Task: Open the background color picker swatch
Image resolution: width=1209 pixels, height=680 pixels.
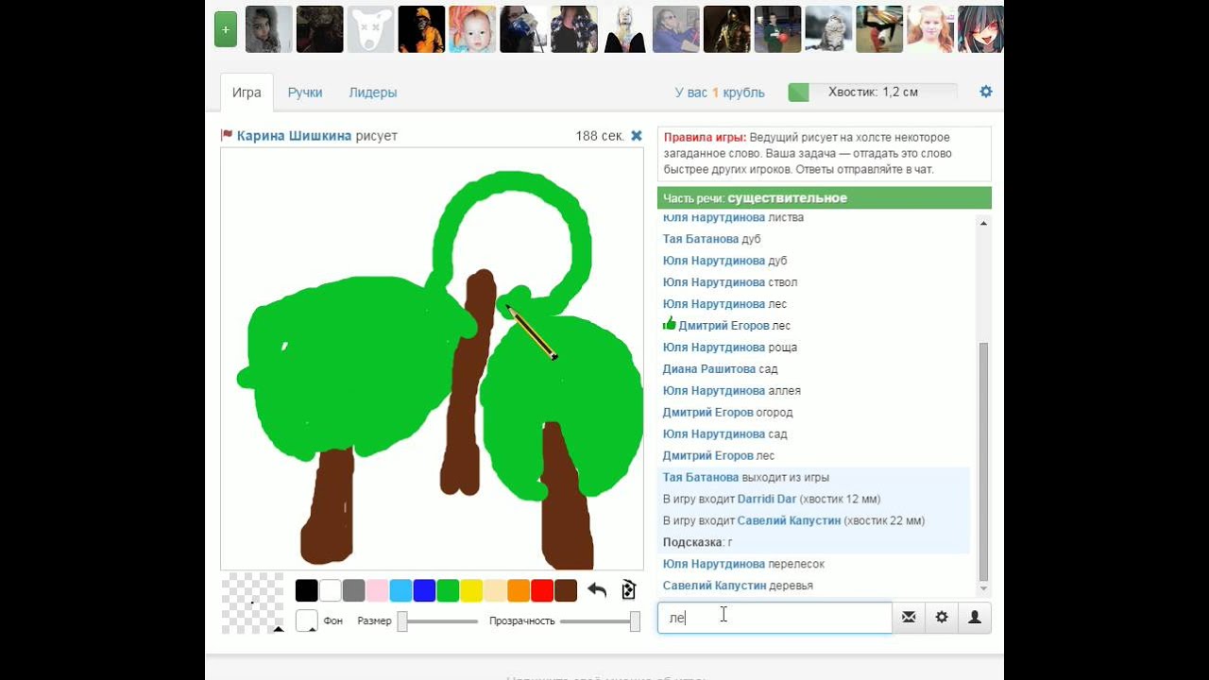Action: click(307, 620)
